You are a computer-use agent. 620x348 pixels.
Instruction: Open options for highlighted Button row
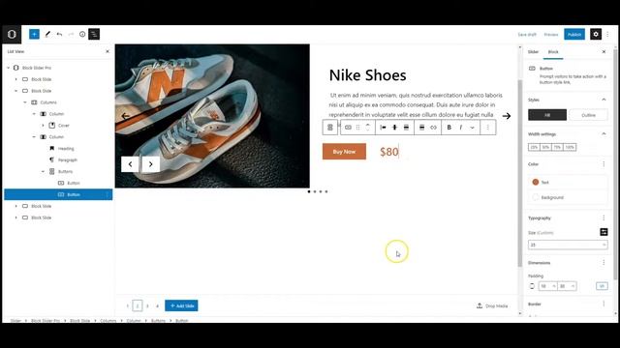coord(108,194)
